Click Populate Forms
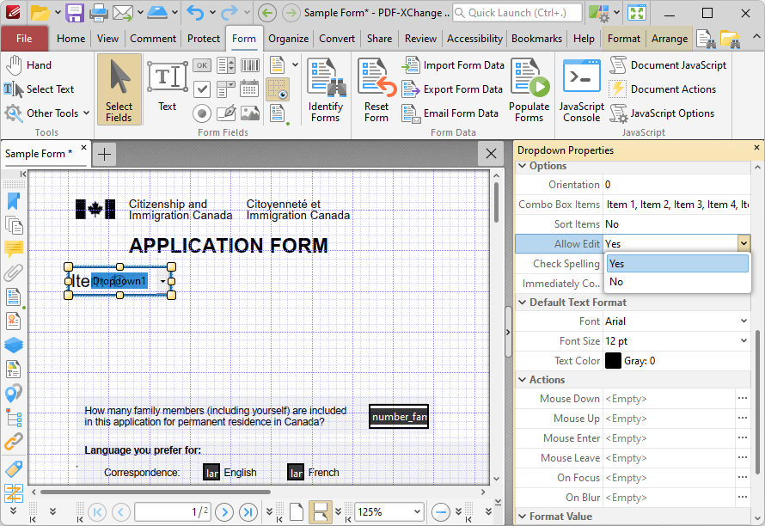765x526 pixels. tap(529, 89)
